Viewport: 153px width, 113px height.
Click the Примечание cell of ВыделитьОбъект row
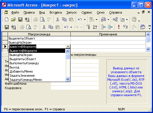[108, 38]
